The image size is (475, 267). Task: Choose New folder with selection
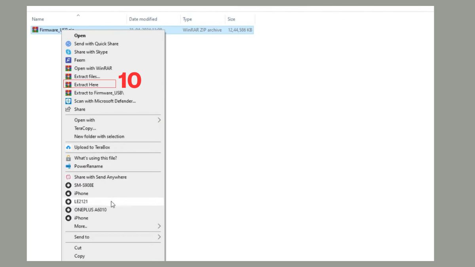tap(99, 136)
